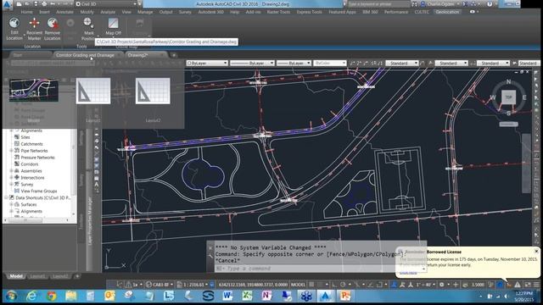This screenshot has width=543, height=305.
Task: Add new layout with plus tab
Action: 77,276
